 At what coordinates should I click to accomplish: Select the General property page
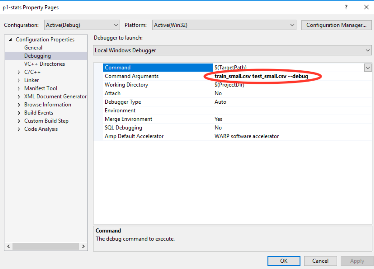point(33,48)
